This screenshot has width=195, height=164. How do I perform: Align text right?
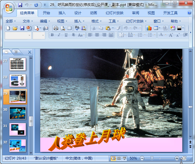click(x=104, y=35)
